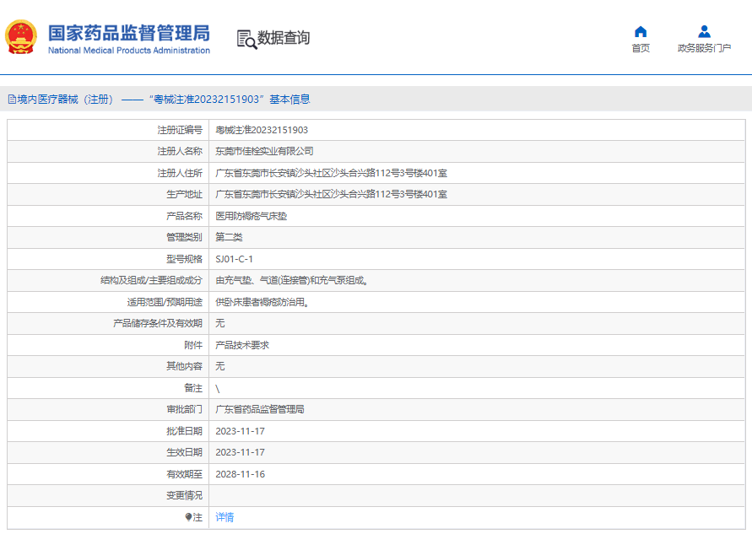Click the 政务服务门户 label
Screen dimensions: 752x534
(x=704, y=48)
